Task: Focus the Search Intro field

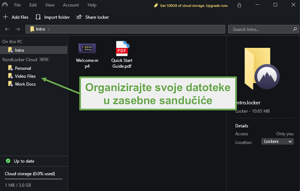Action: point(263,29)
